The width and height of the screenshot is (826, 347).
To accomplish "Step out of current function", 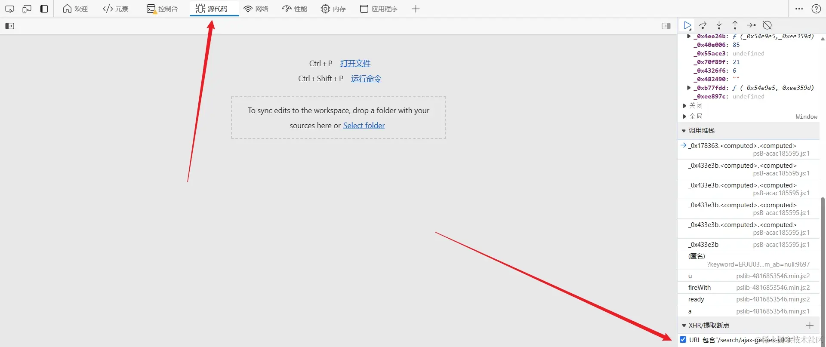I will tap(735, 25).
